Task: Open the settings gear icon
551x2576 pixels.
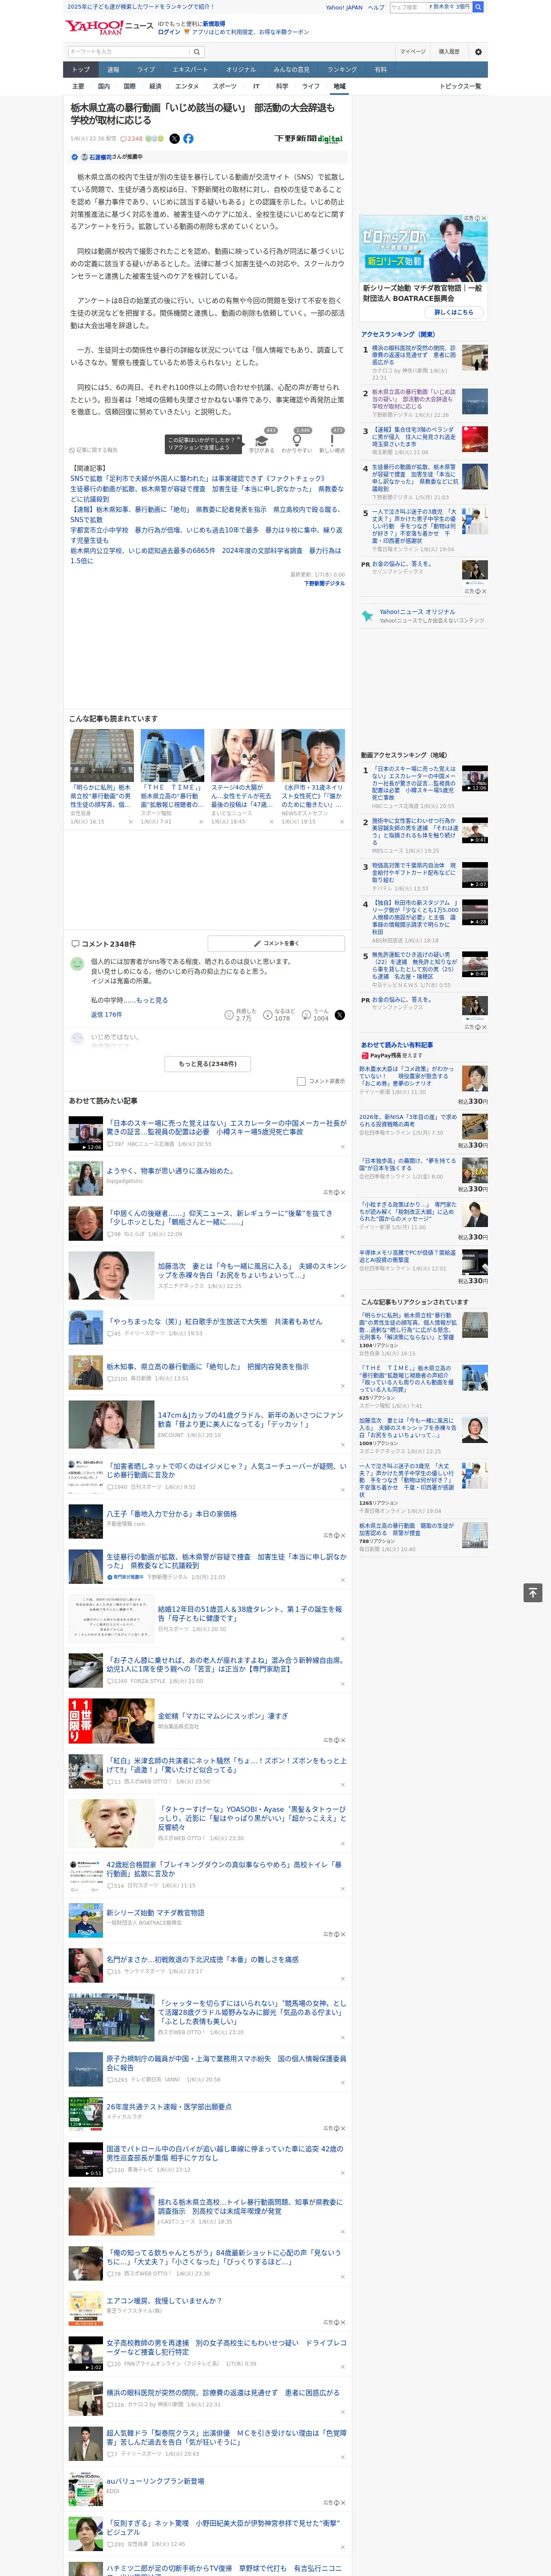Action: [478, 52]
